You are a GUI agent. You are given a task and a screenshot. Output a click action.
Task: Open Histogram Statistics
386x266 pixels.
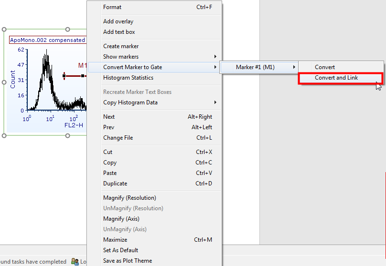coord(128,78)
